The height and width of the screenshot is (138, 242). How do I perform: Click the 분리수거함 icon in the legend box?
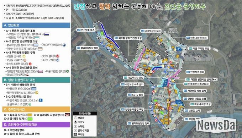point(75,131)
